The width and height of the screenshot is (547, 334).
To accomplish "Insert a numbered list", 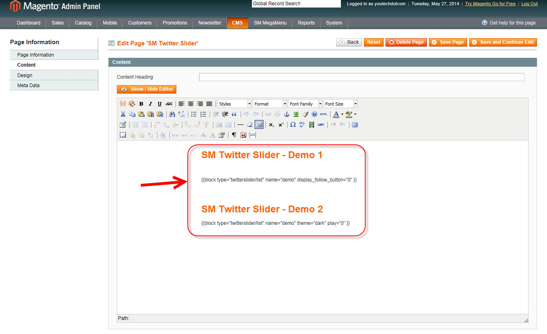I will coord(203,114).
